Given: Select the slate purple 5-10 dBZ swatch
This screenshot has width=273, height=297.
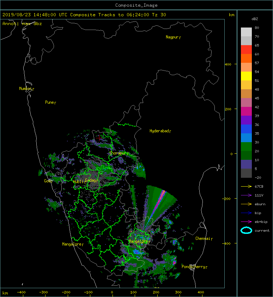Looking at the screenshot, I should click(246, 164).
